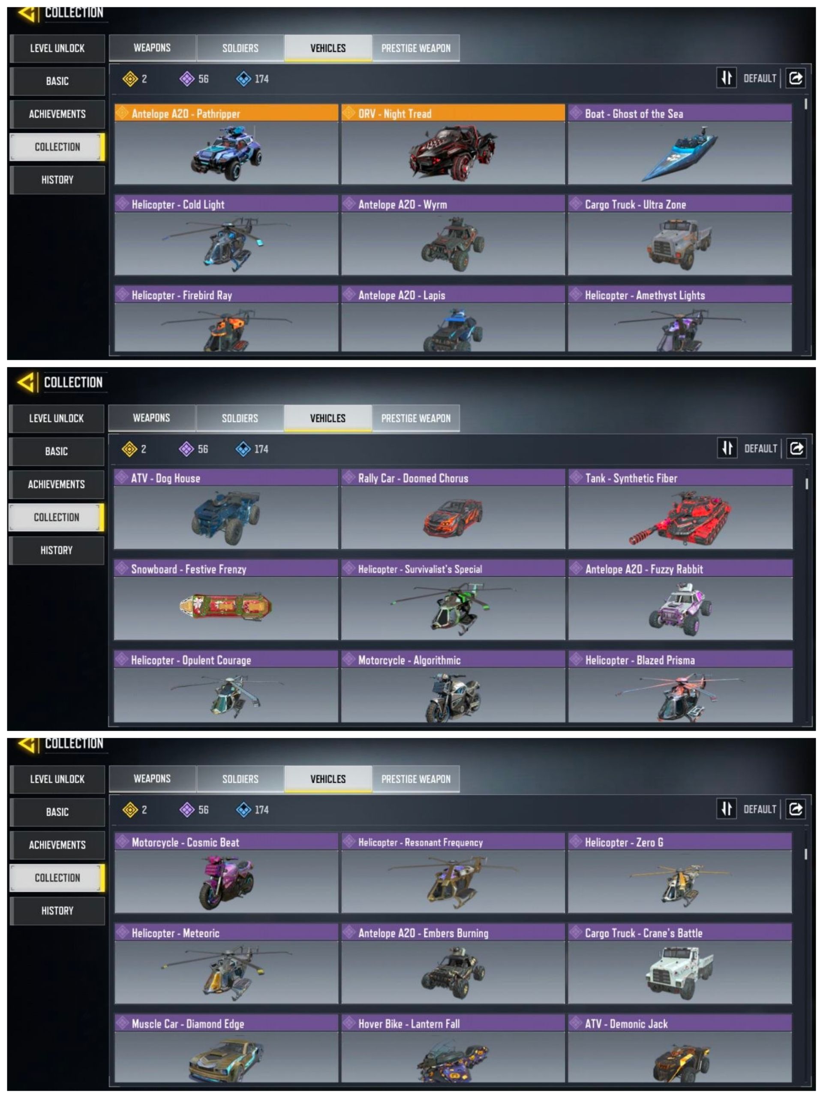
Task: Click the share icon above Tank - Synthetic Fiber
Action: click(x=796, y=448)
